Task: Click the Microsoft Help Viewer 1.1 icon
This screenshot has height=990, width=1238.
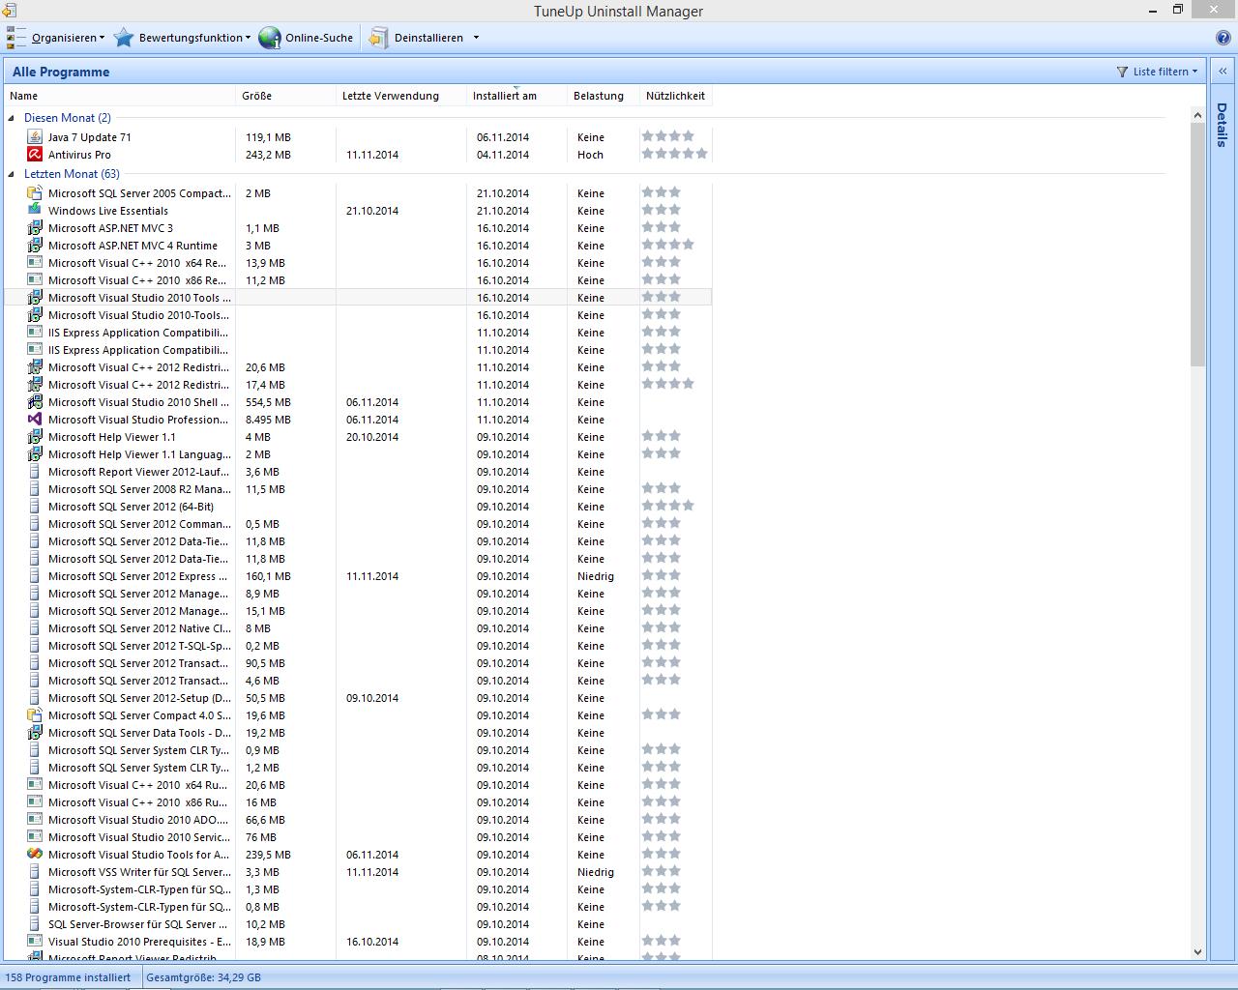Action: [35, 437]
